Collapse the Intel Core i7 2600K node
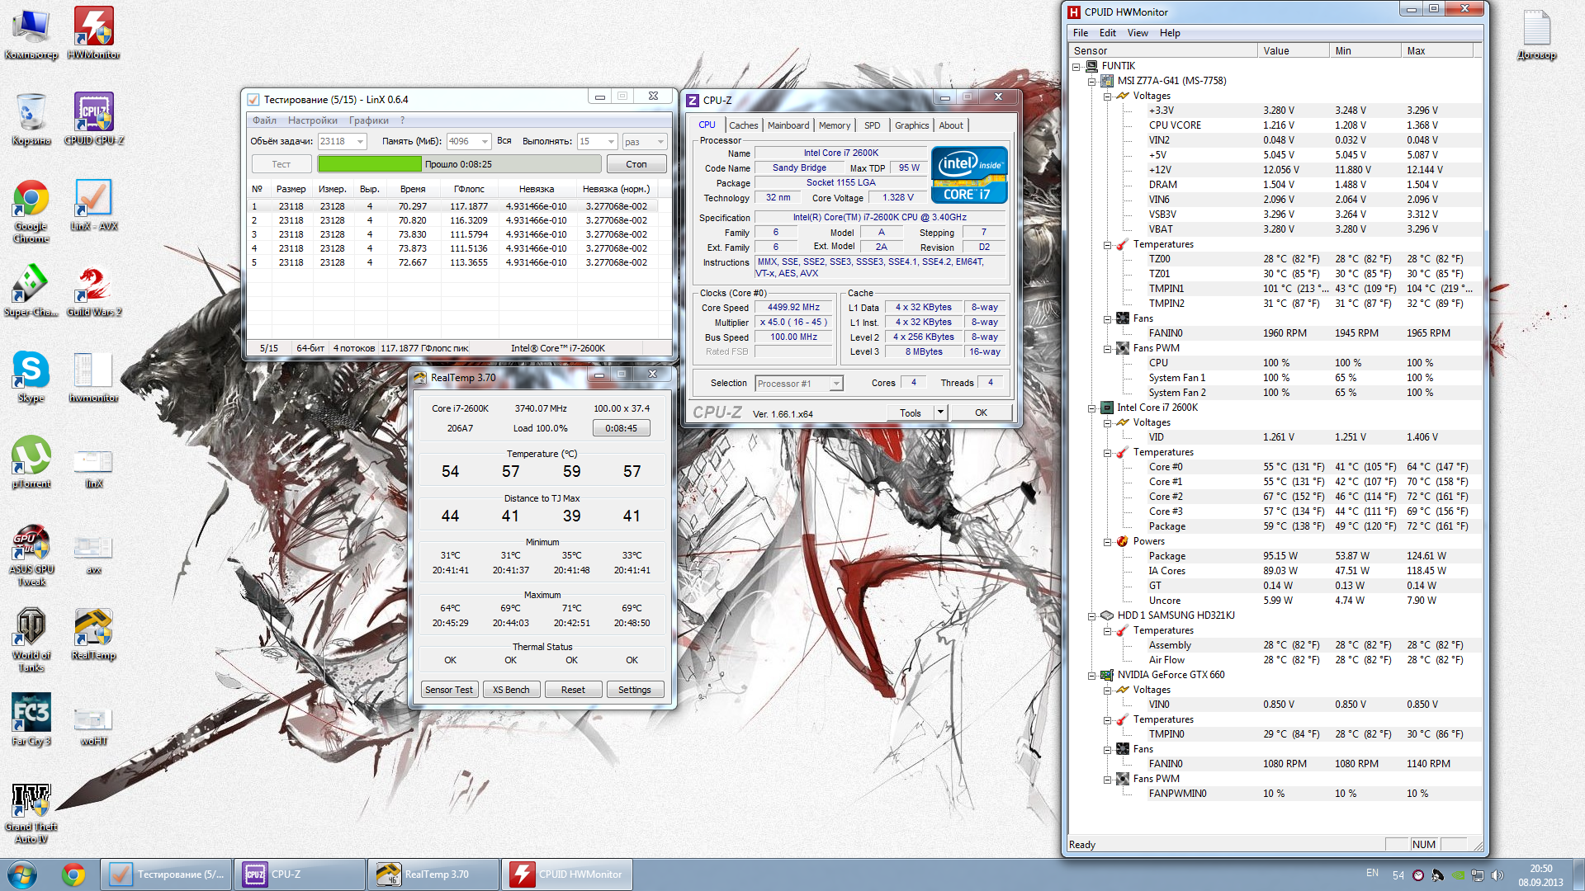The width and height of the screenshot is (1585, 891). 1091,408
